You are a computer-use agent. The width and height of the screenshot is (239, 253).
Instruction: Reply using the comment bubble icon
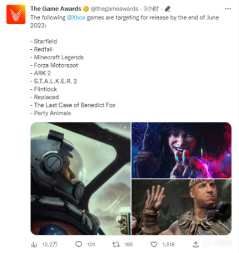pos(79,244)
